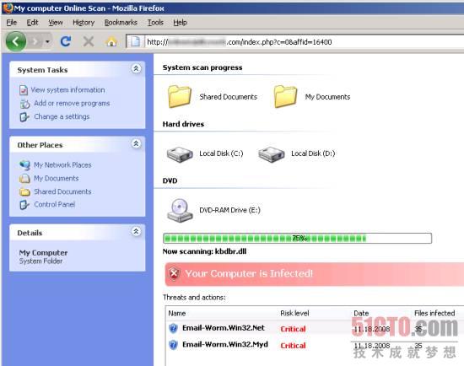Open the Shared Documents folder icon
Viewport: 464px width, 366px height.
tap(180, 96)
